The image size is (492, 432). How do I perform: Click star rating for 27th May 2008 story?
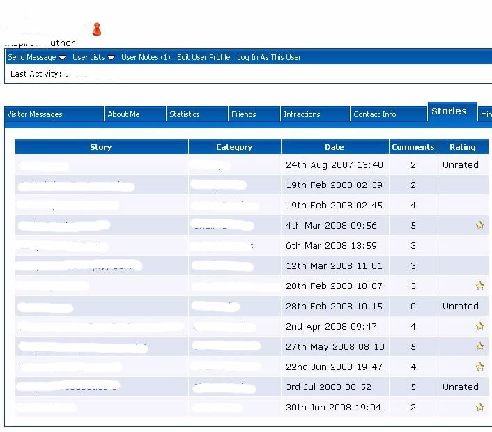479,346
